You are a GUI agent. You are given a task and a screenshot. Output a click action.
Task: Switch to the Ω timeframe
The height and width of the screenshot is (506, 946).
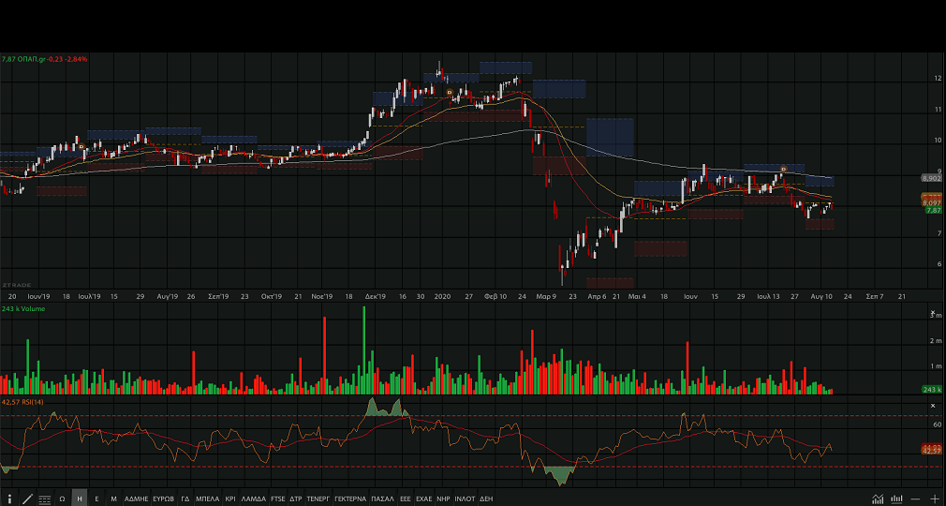coord(62,499)
